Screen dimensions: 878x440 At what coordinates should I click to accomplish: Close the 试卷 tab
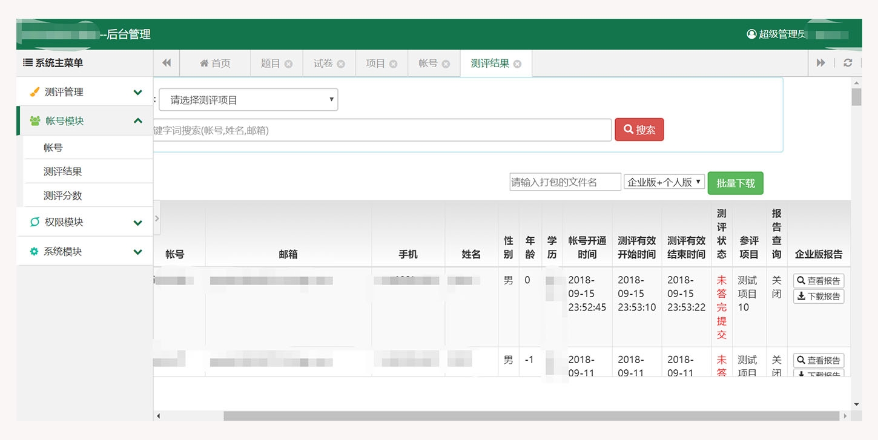point(341,64)
